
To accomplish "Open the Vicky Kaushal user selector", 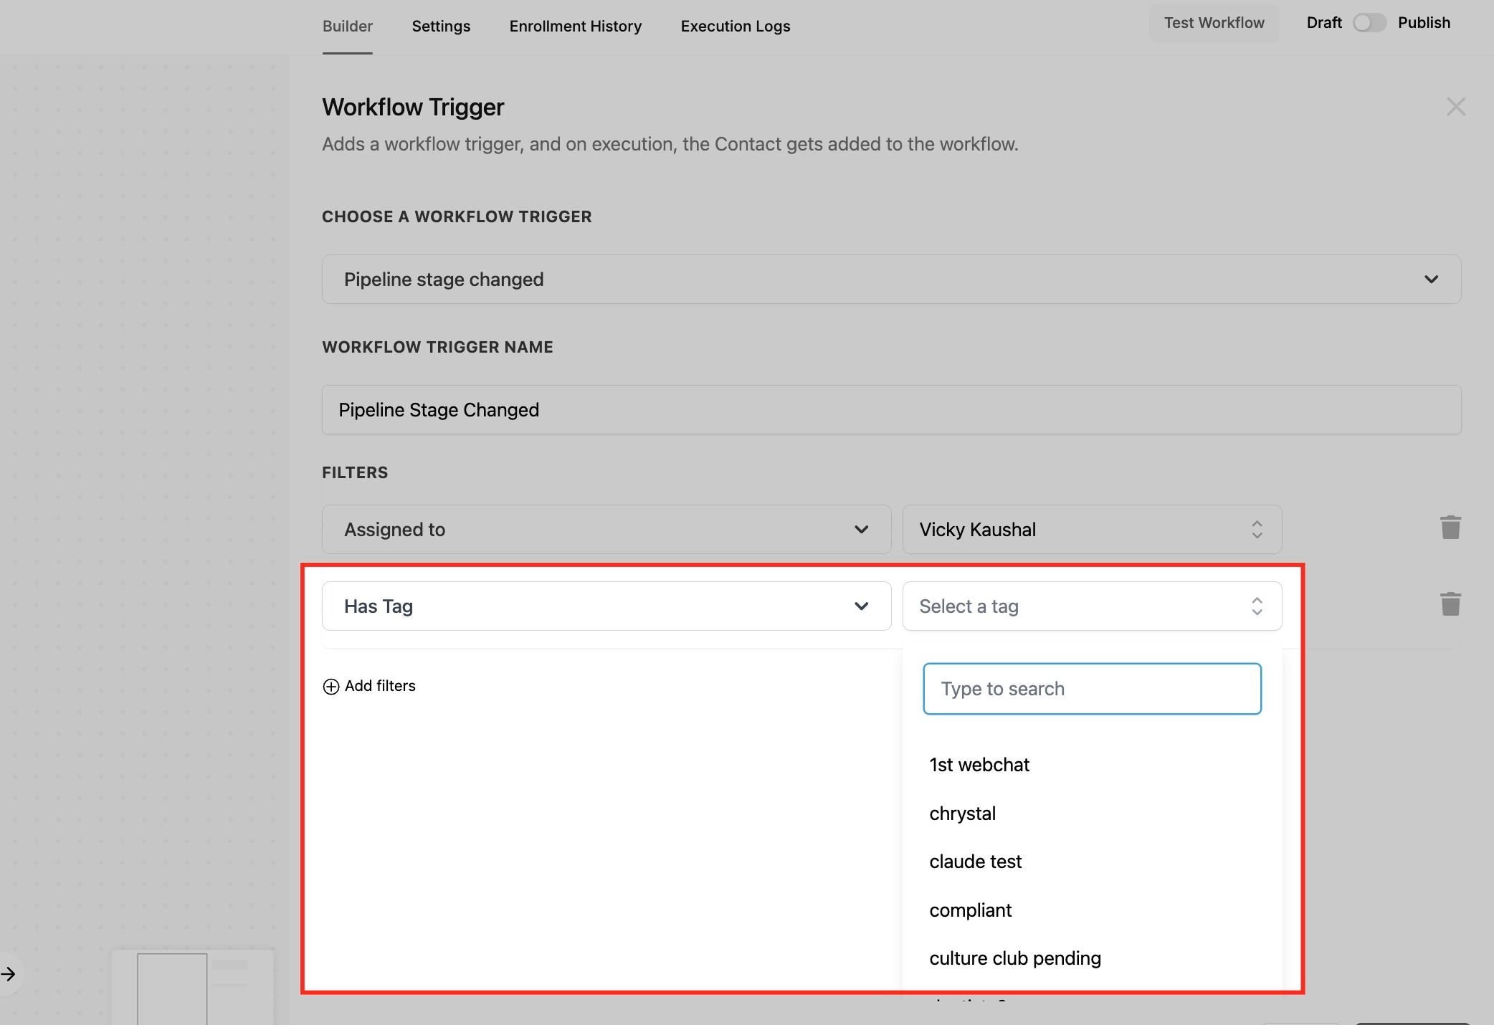I will pyautogui.click(x=1091, y=530).
